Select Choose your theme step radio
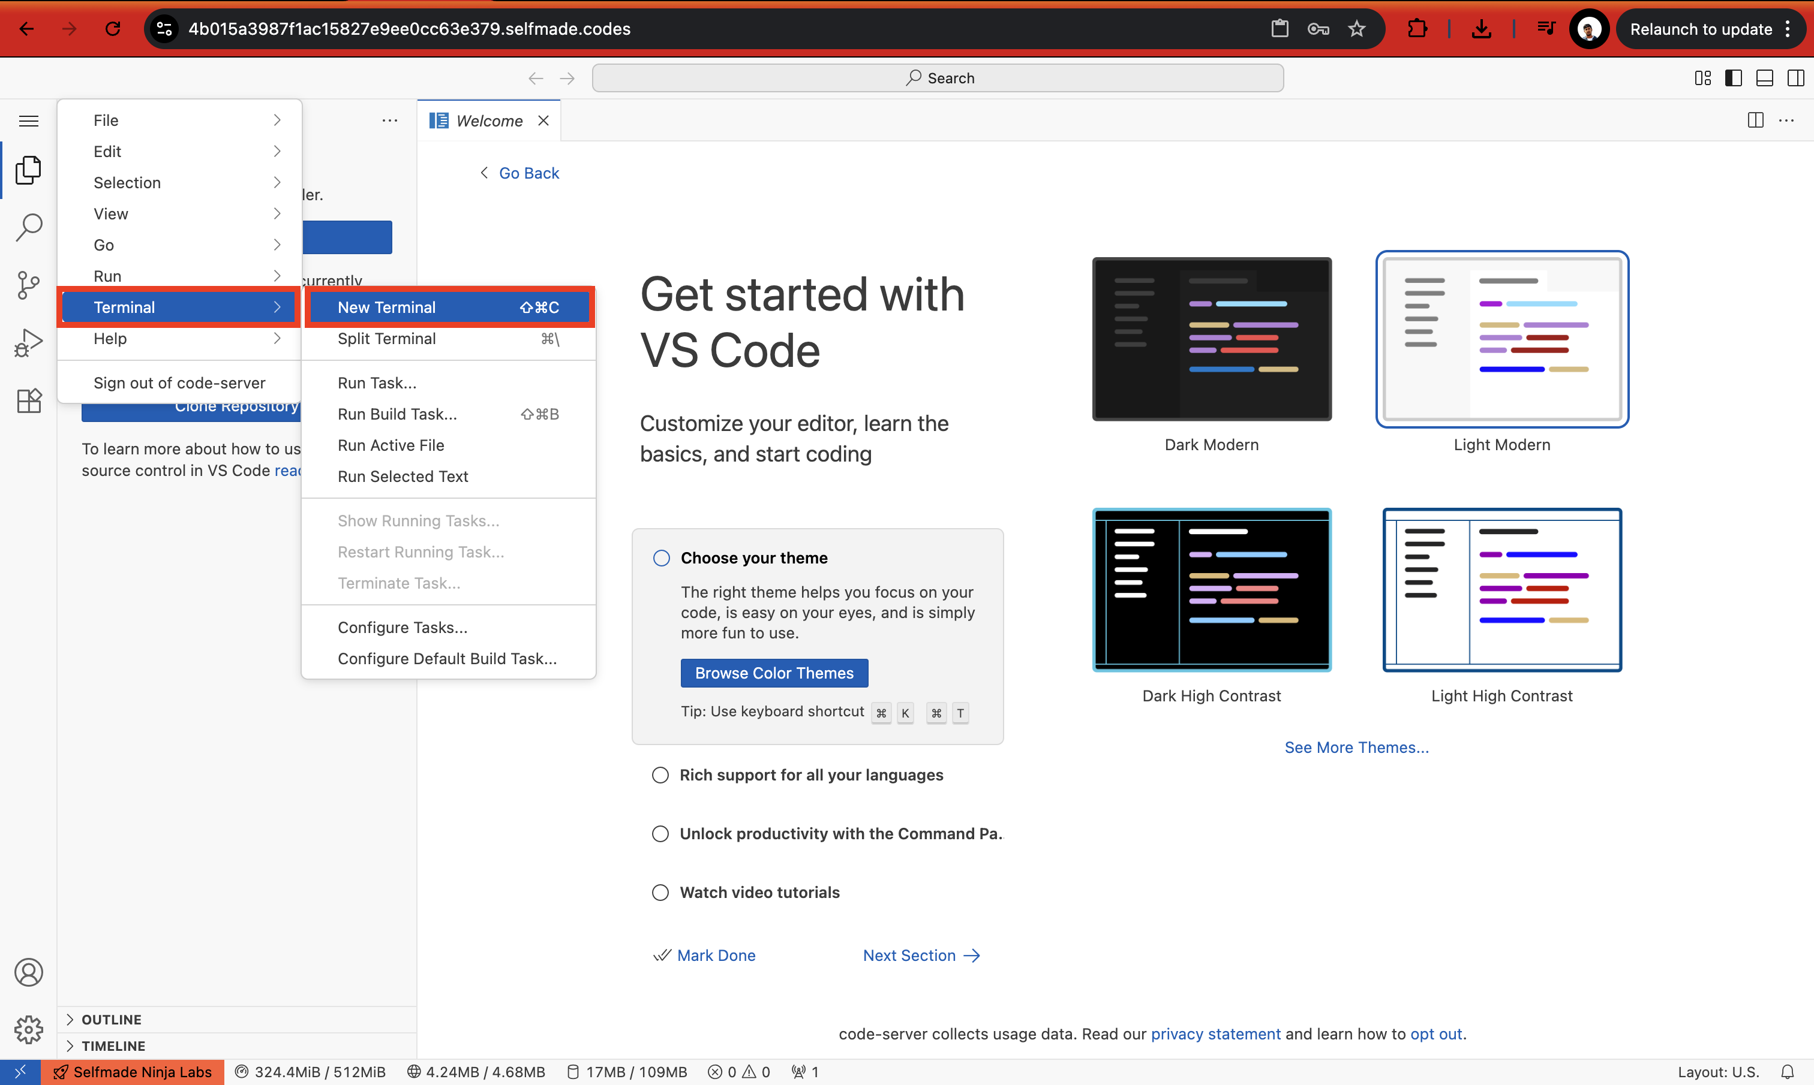 (661, 558)
